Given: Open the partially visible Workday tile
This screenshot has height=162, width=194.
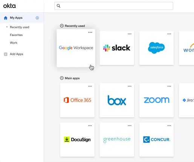Looking at the screenshot, I should tap(186, 48).
